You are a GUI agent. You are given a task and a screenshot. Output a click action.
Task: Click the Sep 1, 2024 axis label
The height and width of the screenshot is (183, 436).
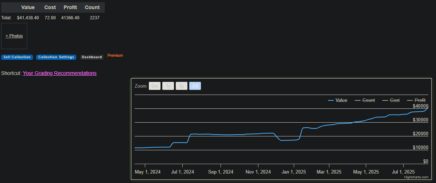[221, 172]
